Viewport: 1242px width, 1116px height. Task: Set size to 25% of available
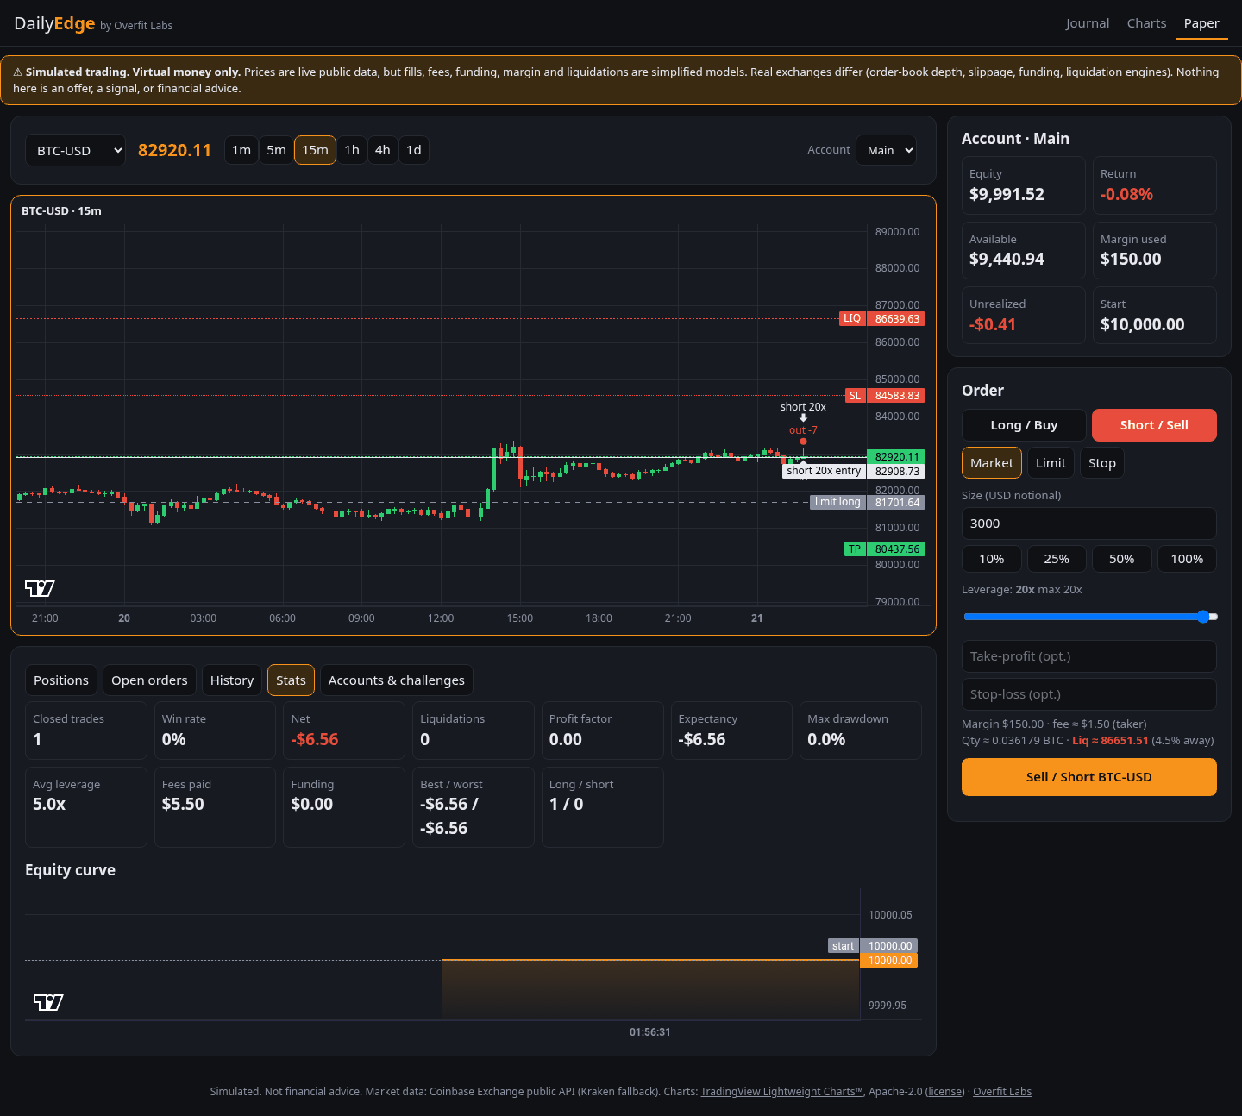tap(1057, 559)
